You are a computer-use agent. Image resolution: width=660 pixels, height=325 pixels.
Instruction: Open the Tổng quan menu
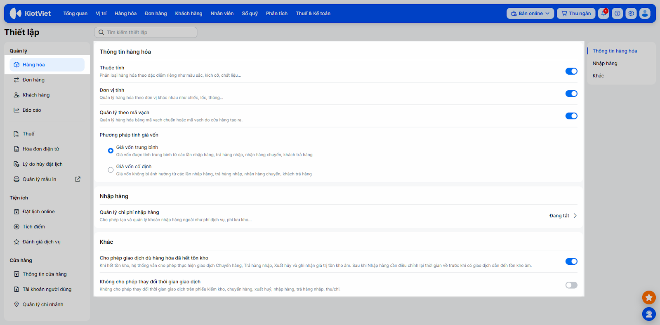[75, 14]
